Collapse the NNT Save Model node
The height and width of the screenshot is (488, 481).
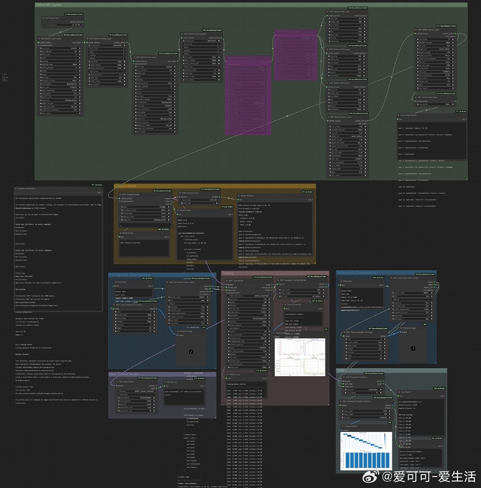[117, 382]
